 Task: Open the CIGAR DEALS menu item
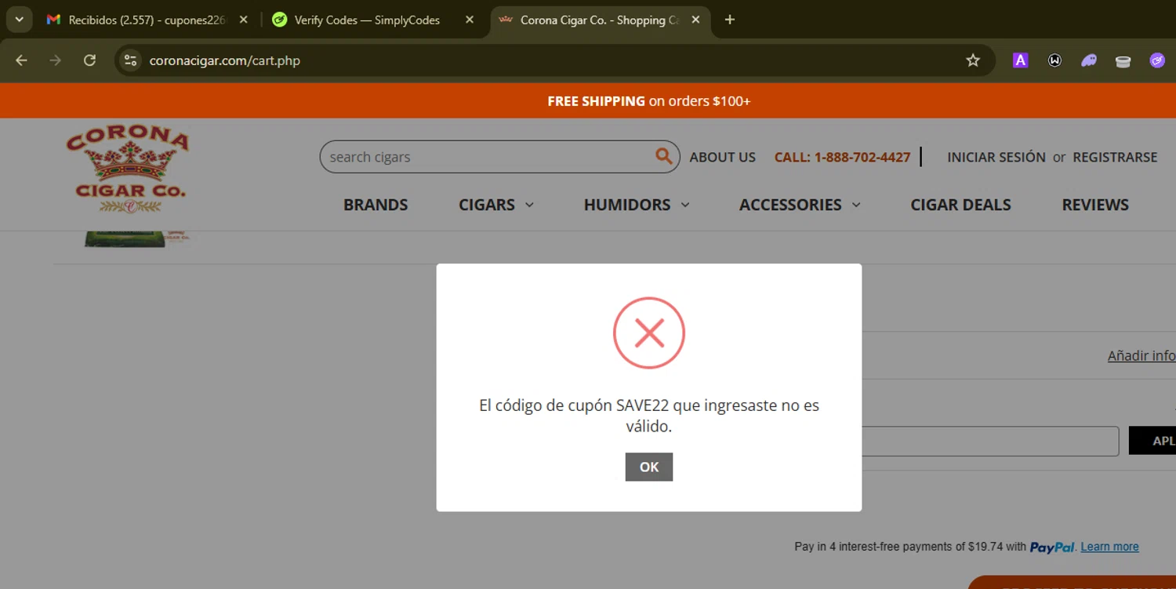960,205
